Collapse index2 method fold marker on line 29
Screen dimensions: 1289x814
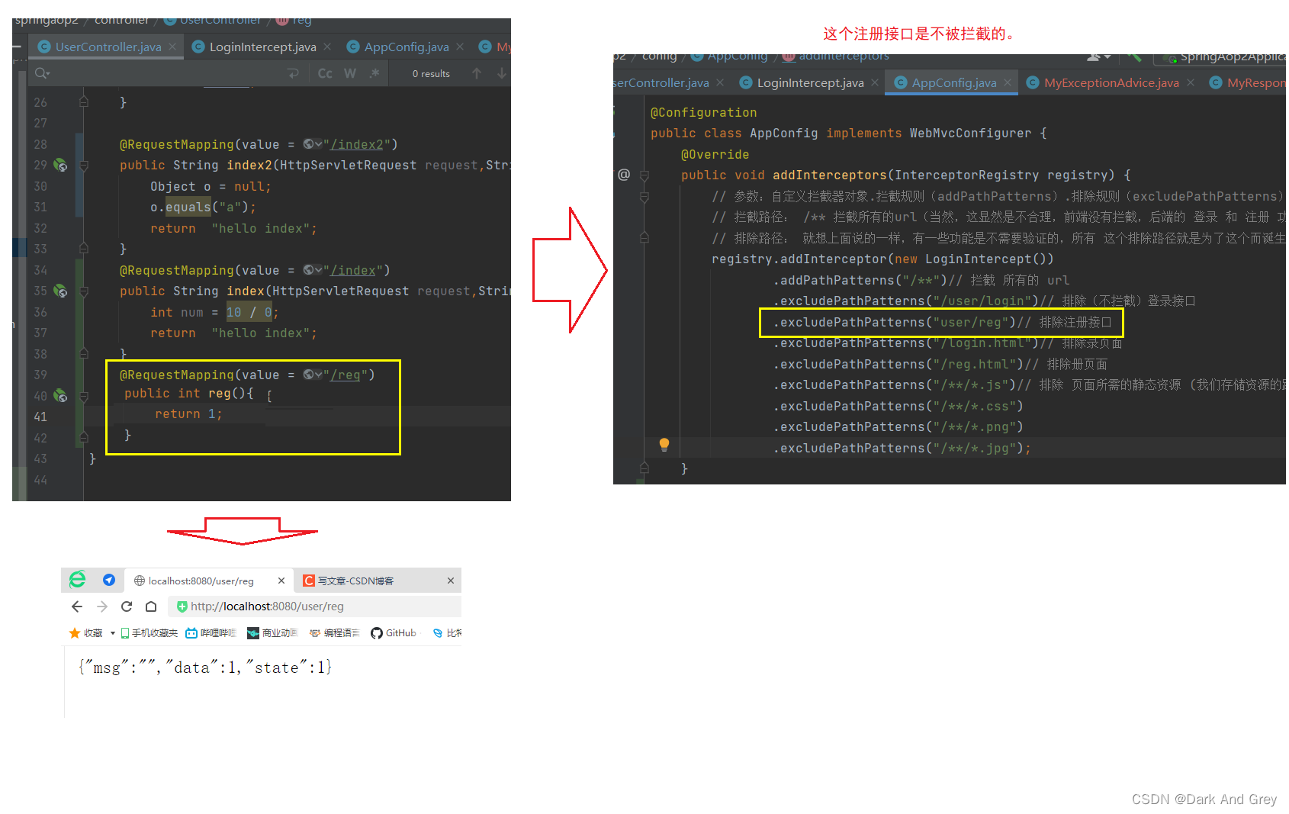84,166
